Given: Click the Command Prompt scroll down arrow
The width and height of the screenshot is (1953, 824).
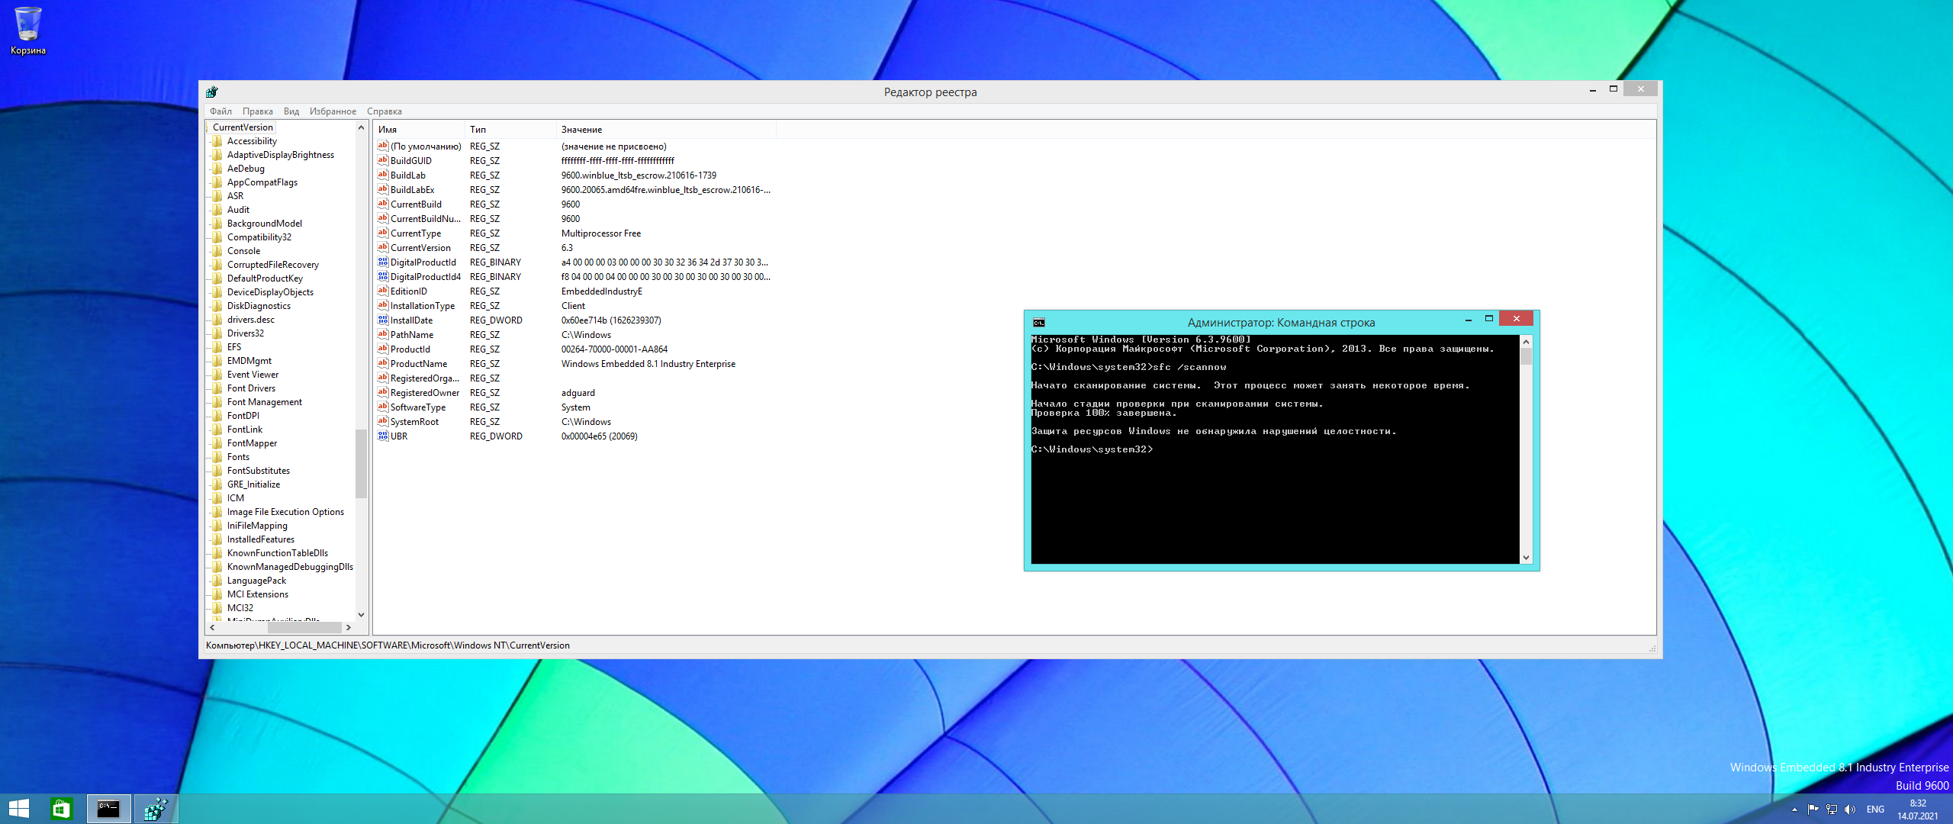Looking at the screenshot, I should [x=1526, y=557].
